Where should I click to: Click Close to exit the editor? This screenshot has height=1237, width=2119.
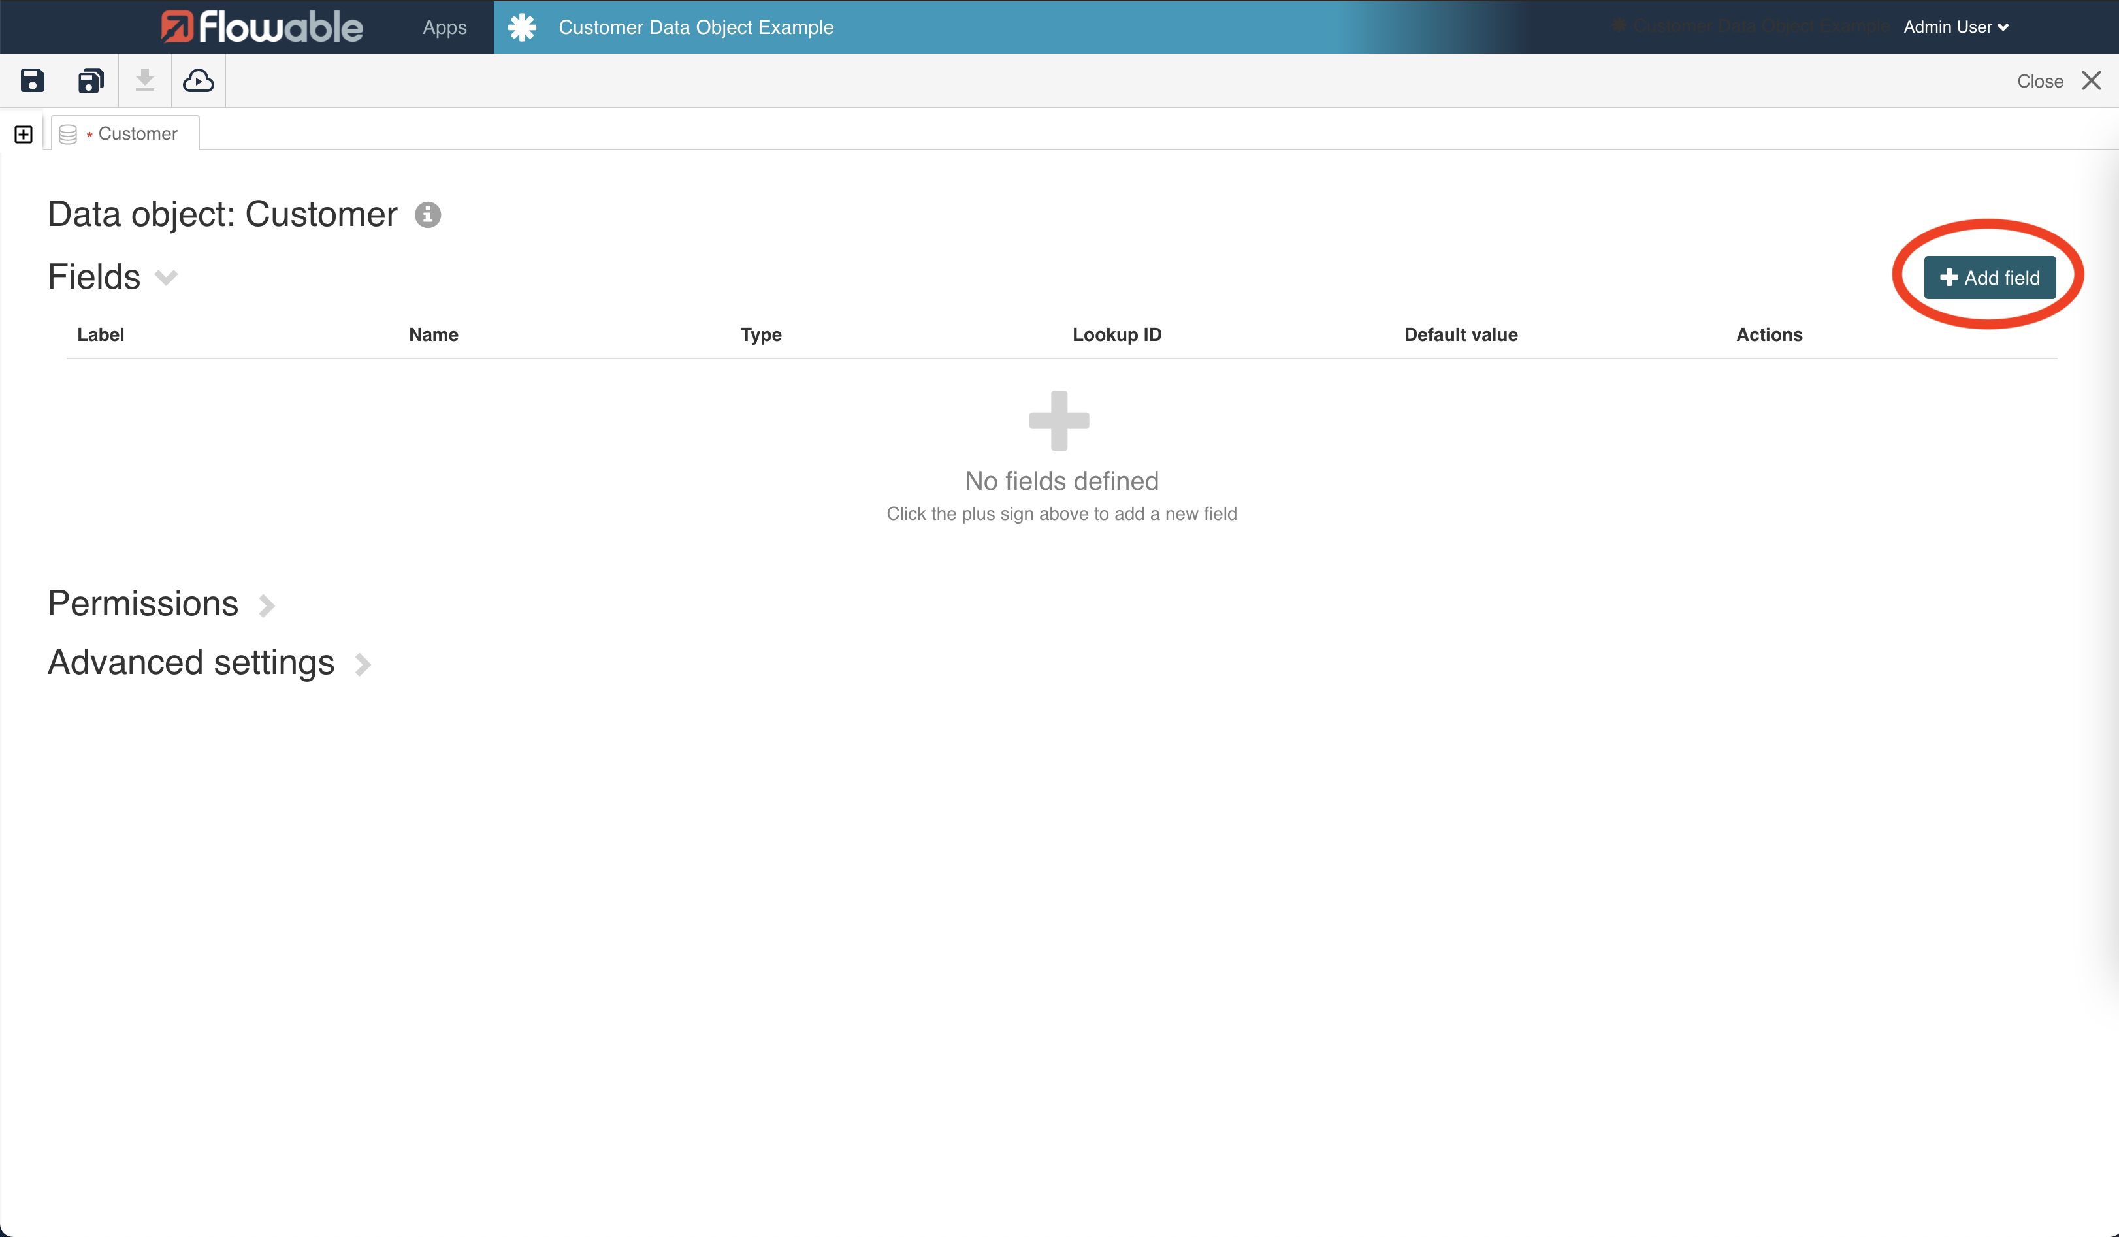click(2041, 81)
